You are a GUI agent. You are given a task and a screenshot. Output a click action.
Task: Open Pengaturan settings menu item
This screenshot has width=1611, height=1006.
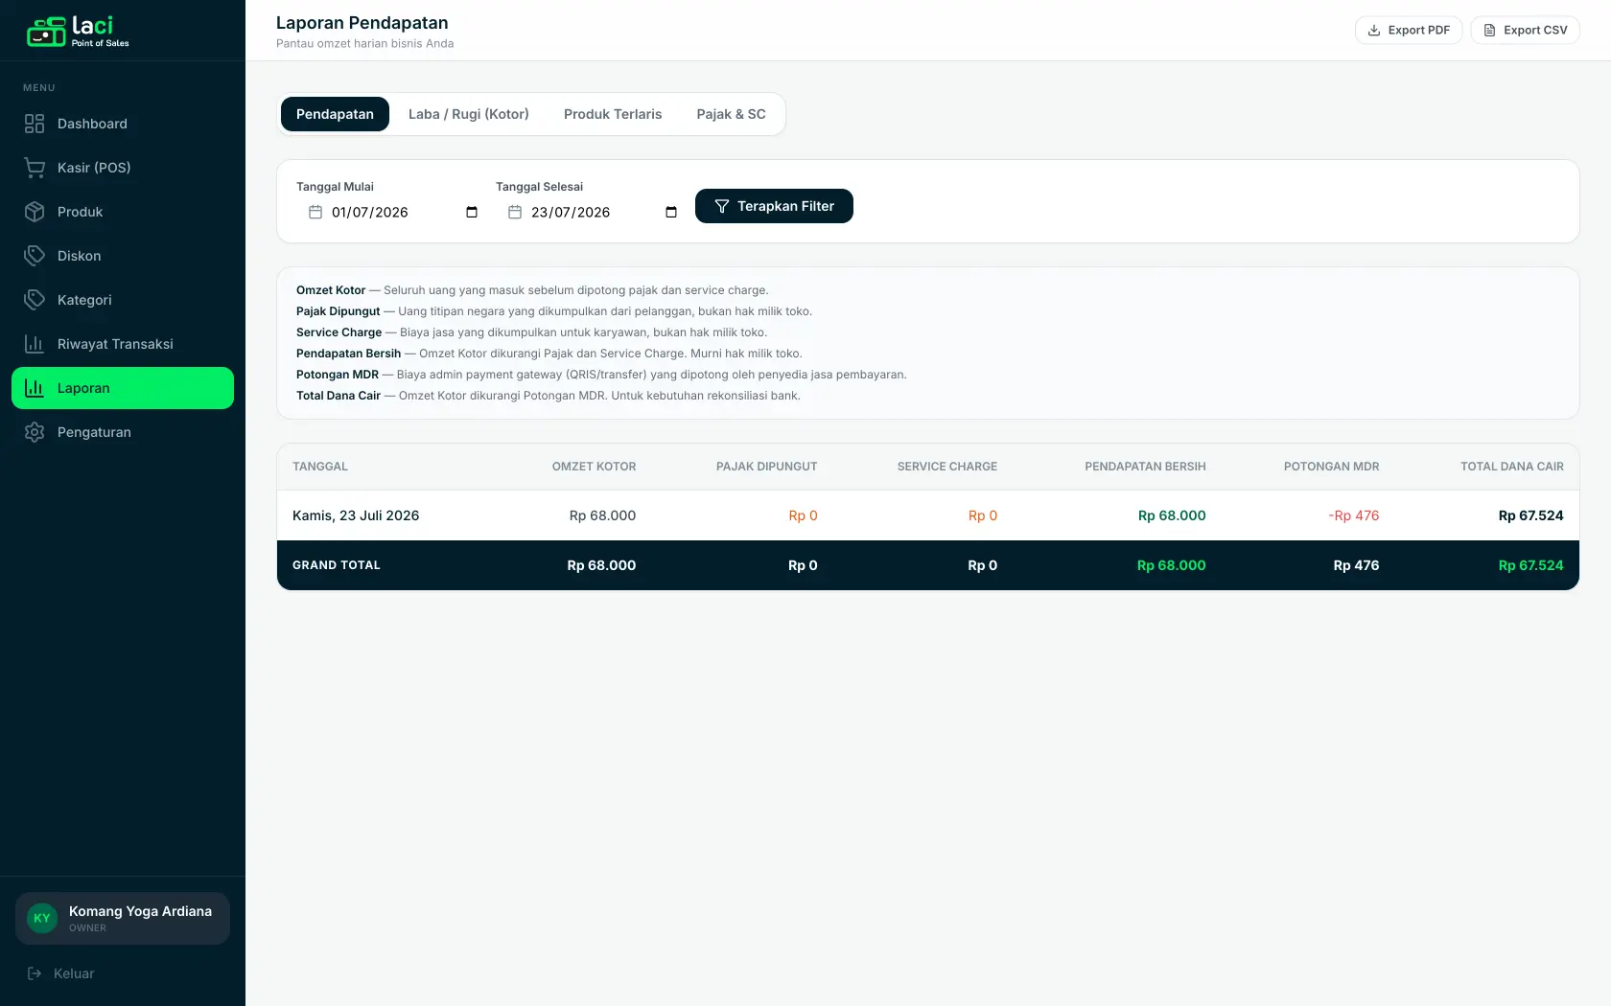point(123,432)
